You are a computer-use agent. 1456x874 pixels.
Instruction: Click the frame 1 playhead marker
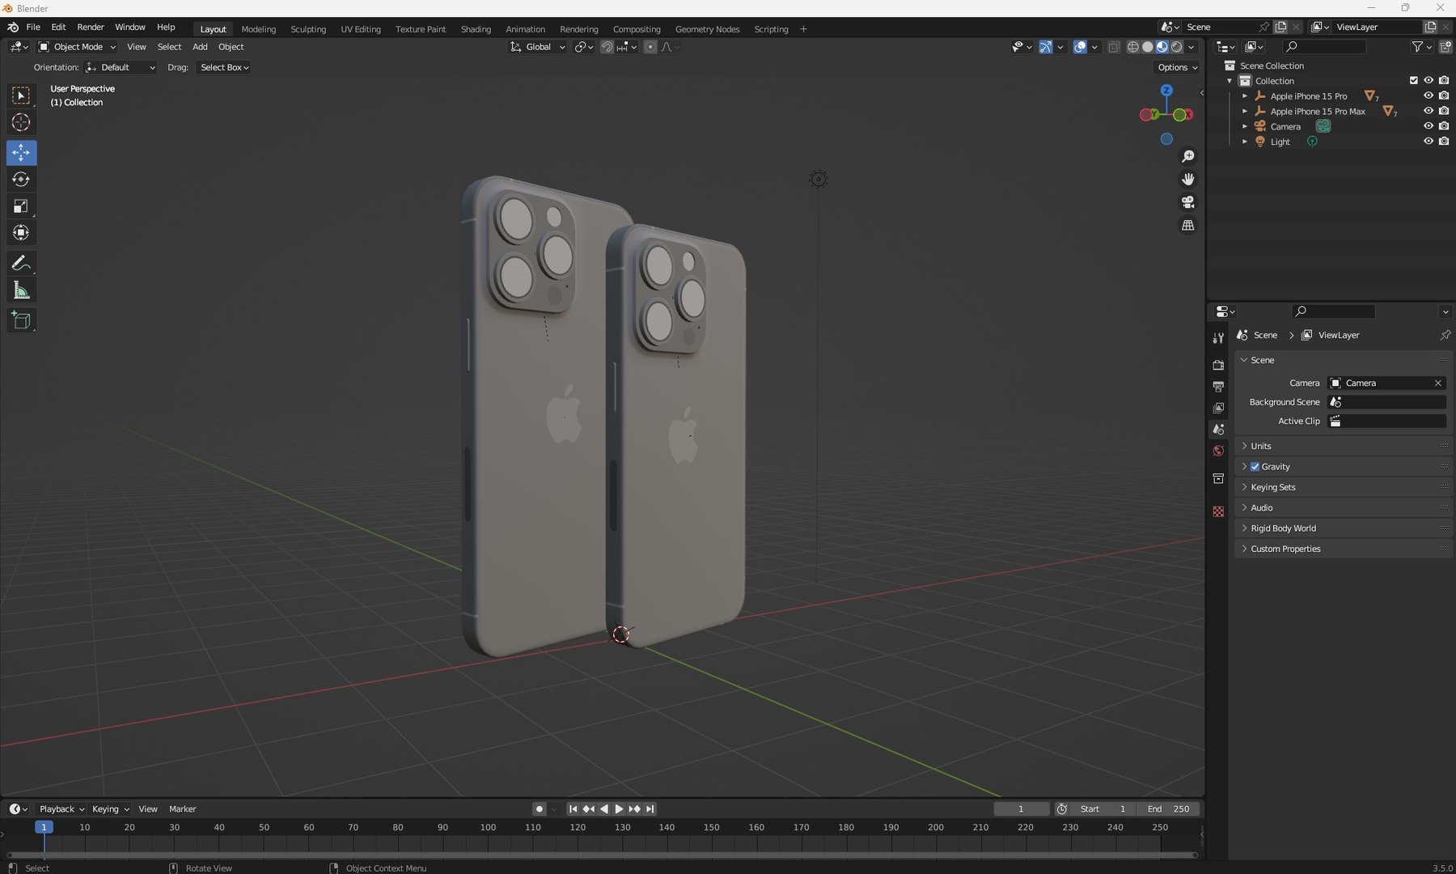point(44,827)
